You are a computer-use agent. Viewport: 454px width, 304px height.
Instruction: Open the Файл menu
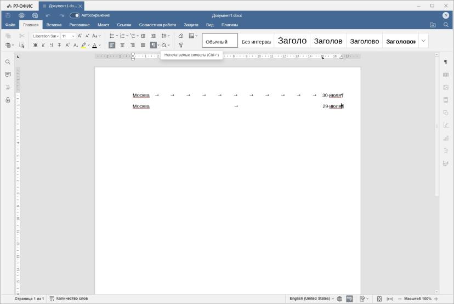pyautogui.click(x=10, y=25)
